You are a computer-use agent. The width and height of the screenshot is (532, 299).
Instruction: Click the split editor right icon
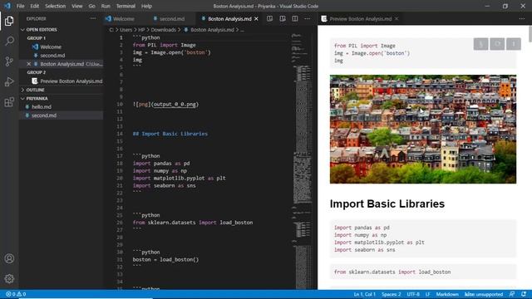295,18
